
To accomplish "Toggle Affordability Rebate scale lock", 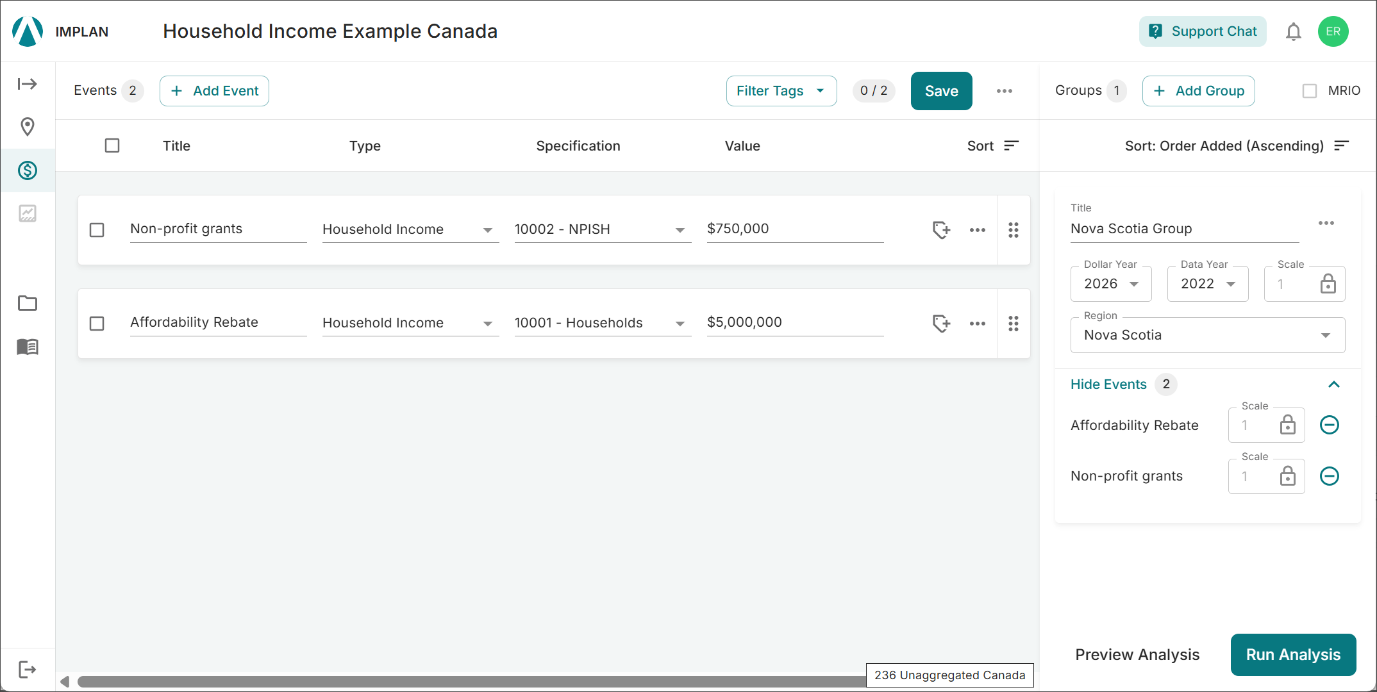I will click(x=1288, y=425).
